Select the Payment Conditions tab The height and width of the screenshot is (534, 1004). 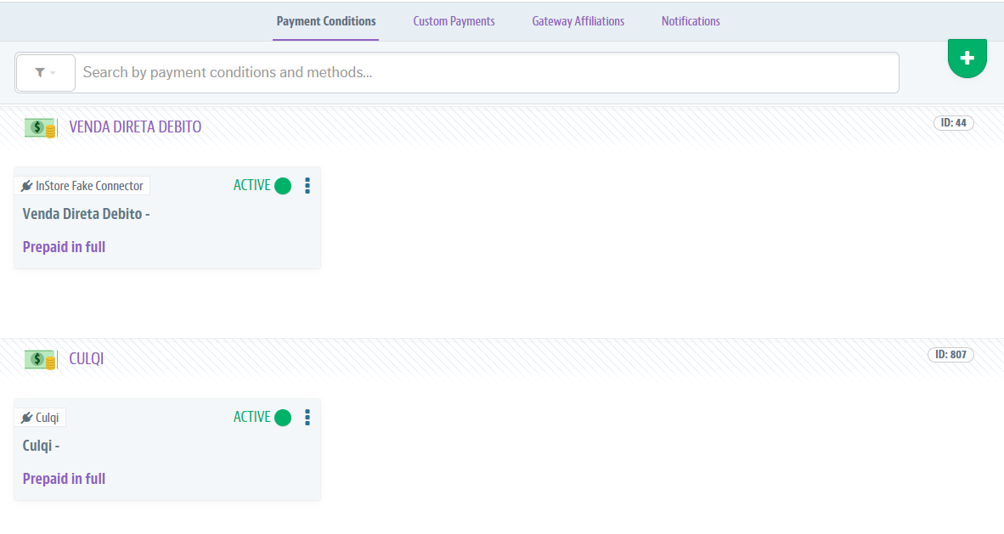point(326,21)
